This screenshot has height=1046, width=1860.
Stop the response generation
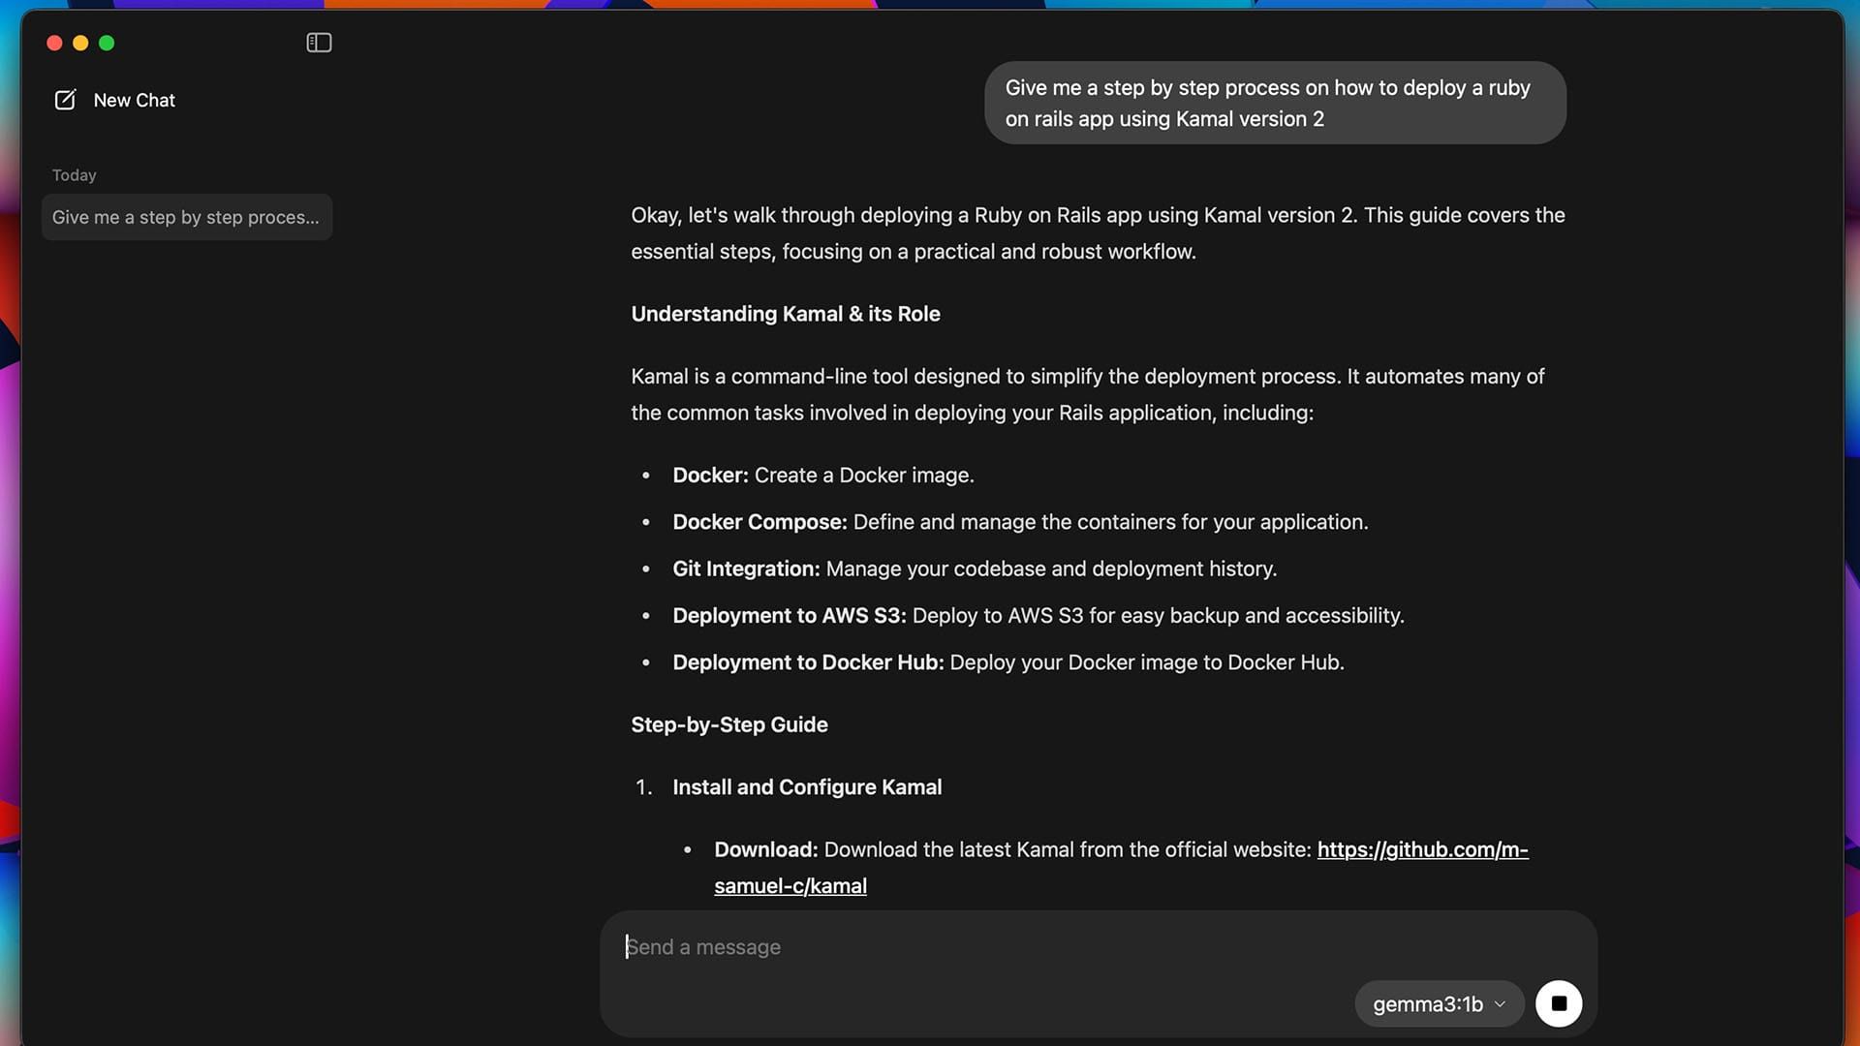[x=1558, y=1003]
